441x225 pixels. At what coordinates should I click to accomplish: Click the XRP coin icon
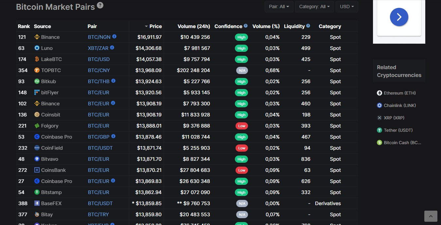click(x=379, y=118)
